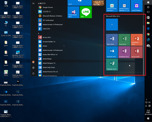This screenshot has width=152, height=122.
Task: Launch Minecraft Windows 10 Edition from list
Action: 52,16
